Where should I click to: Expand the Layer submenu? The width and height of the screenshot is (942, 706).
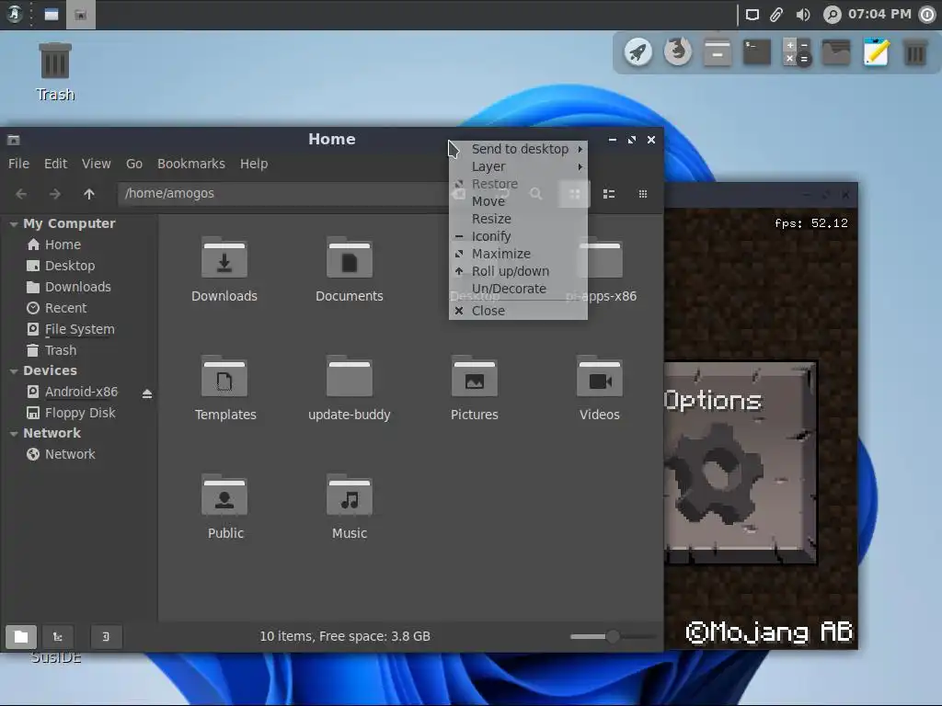(518, 166)
